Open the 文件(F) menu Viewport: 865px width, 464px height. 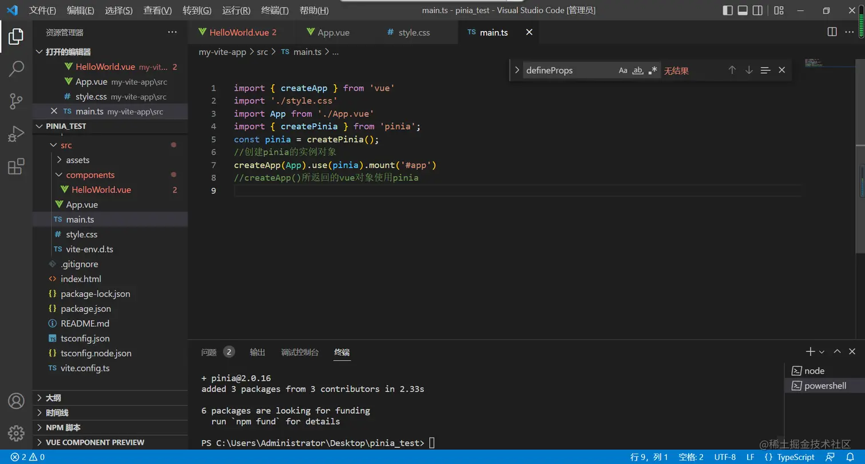click(43, 10)
